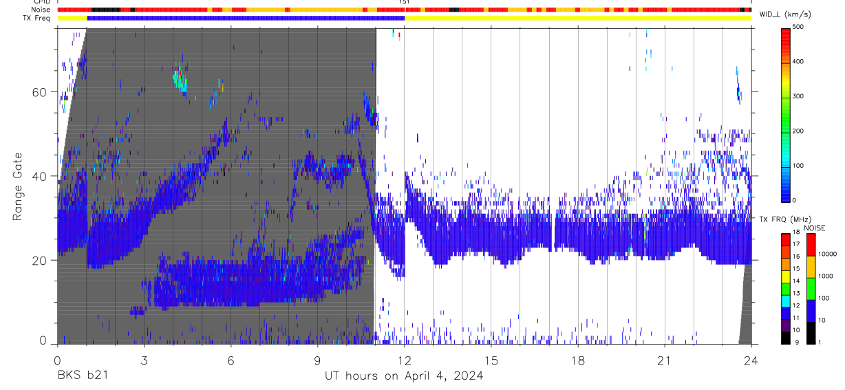This screenshot has width=845, height=390.
Task: Click the 6 tick on UT hours axis
Action: (231, 360)
